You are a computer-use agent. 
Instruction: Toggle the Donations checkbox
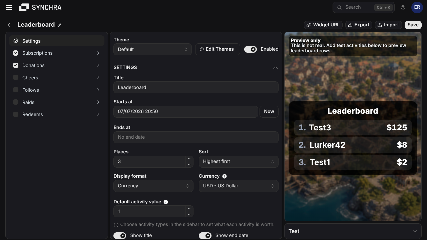coord(16,65)
